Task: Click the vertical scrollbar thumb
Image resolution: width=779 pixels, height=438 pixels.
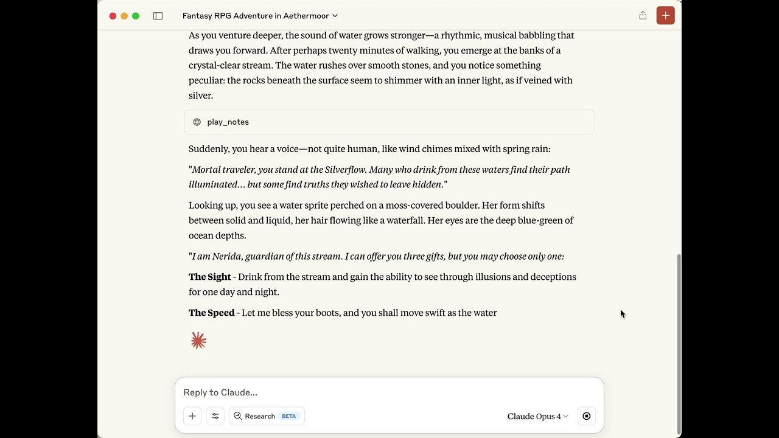Action: 679,341
